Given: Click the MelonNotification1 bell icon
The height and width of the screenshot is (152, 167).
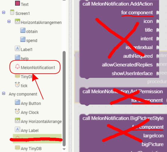Looking at the screenshot, I should pos(17,67).
